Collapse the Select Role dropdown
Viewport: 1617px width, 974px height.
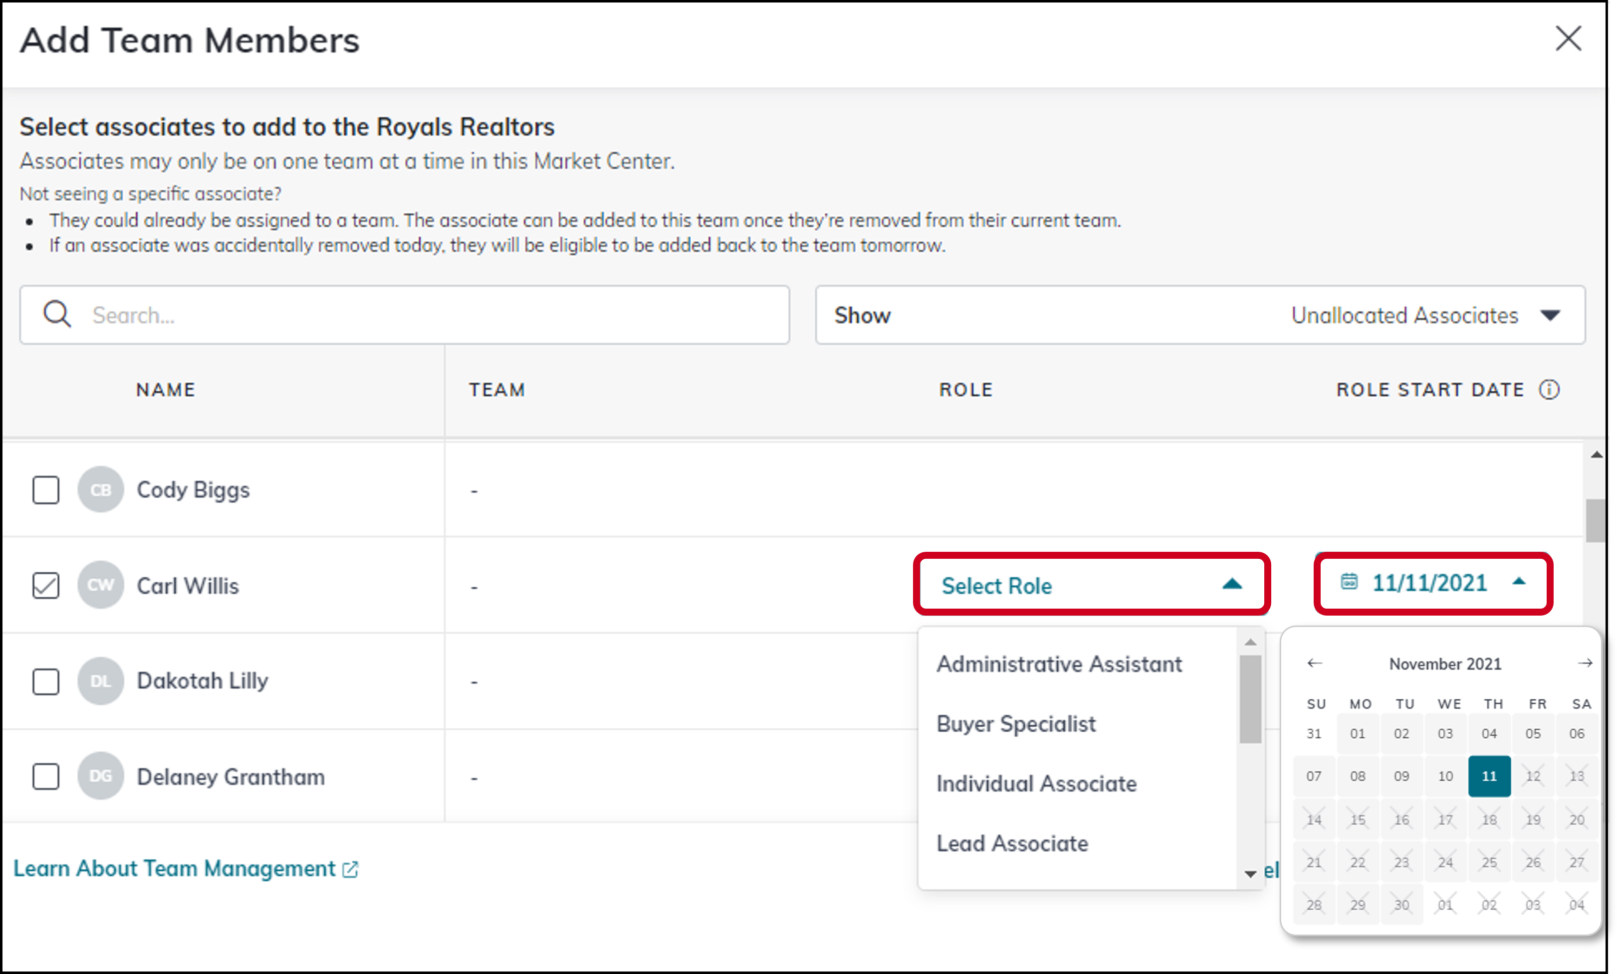tap(1092, 584)
